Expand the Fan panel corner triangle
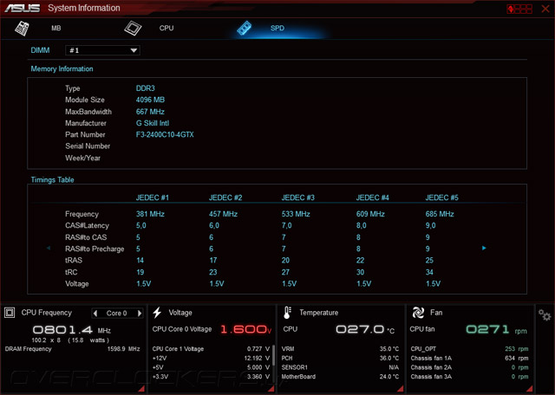 (530, 389)
